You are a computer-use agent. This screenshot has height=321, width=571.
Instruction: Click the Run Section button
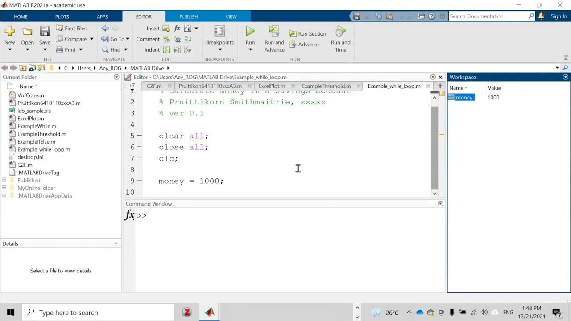click(x=307, y=33)
